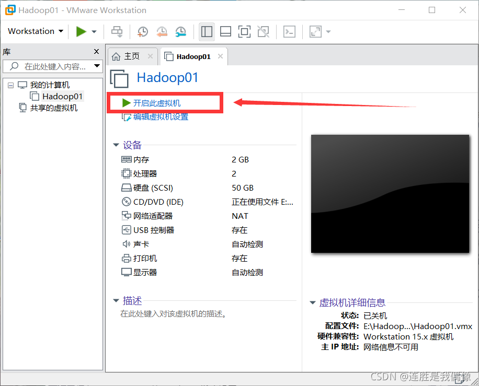Click the config file path E:\Hadoop...\Hadoop01.vmx

(x=418, y=326)
